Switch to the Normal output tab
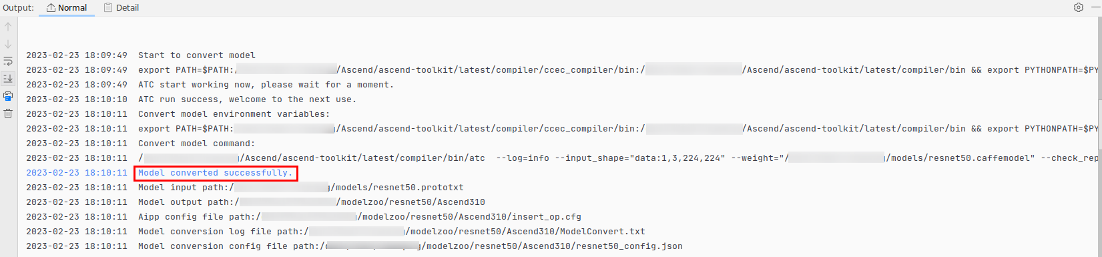 click(67, 8)
